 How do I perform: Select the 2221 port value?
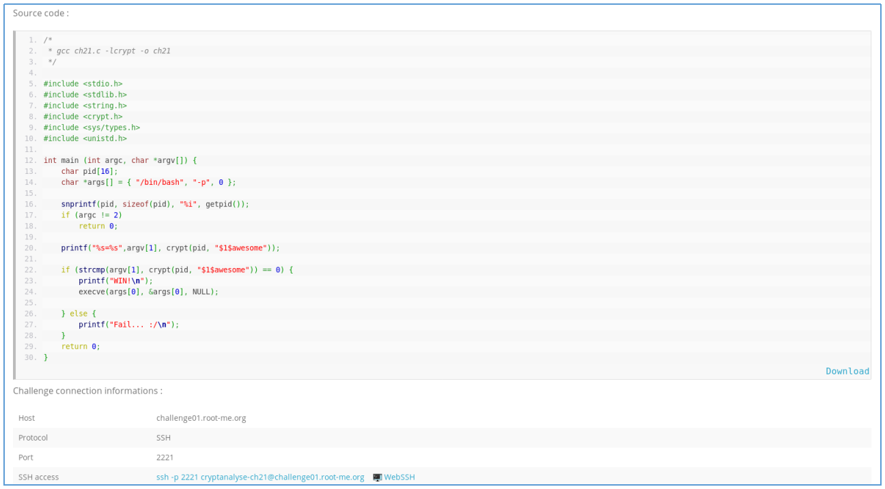(x=165, y=457)
